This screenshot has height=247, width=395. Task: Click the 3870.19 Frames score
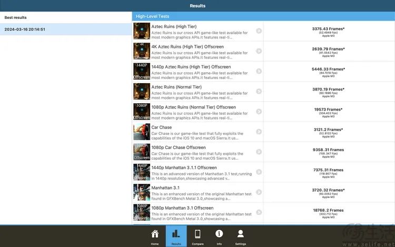[x=328, y=89]
